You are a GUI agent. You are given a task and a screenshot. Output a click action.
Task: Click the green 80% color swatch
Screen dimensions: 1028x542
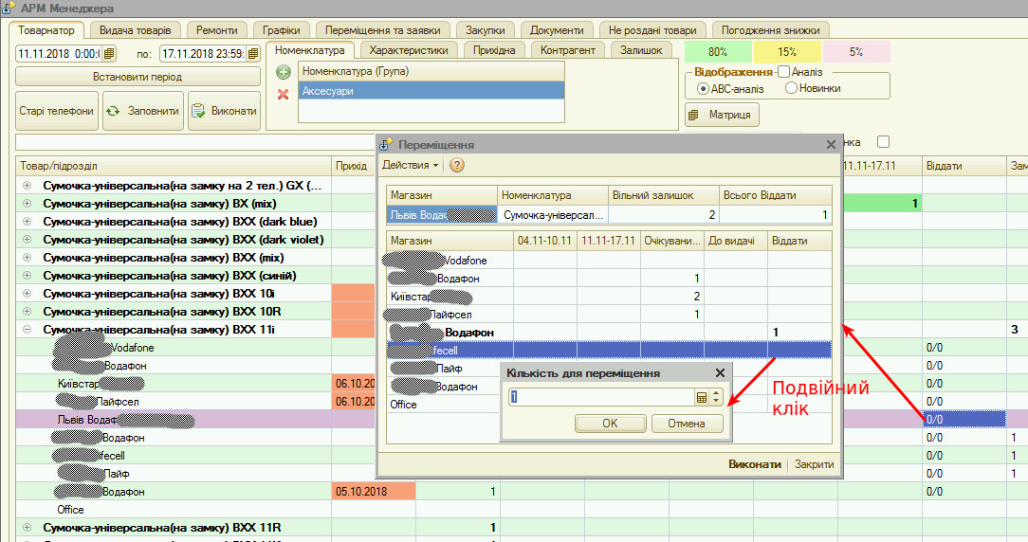click(x=717, y=51)
